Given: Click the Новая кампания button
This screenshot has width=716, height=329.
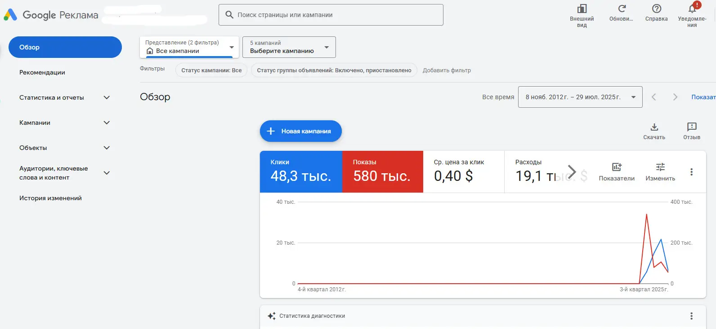Looking at the screenshot, I should point(300,131).
